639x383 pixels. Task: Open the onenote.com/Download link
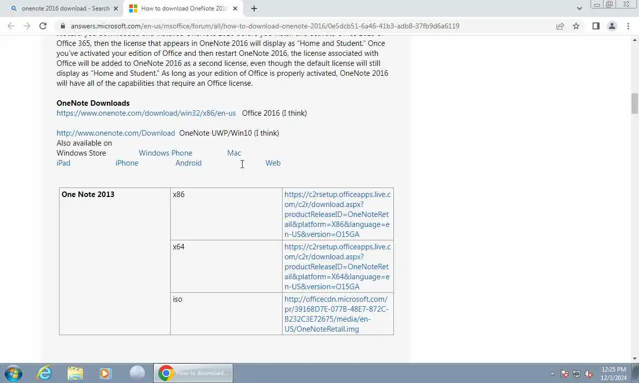116,133
